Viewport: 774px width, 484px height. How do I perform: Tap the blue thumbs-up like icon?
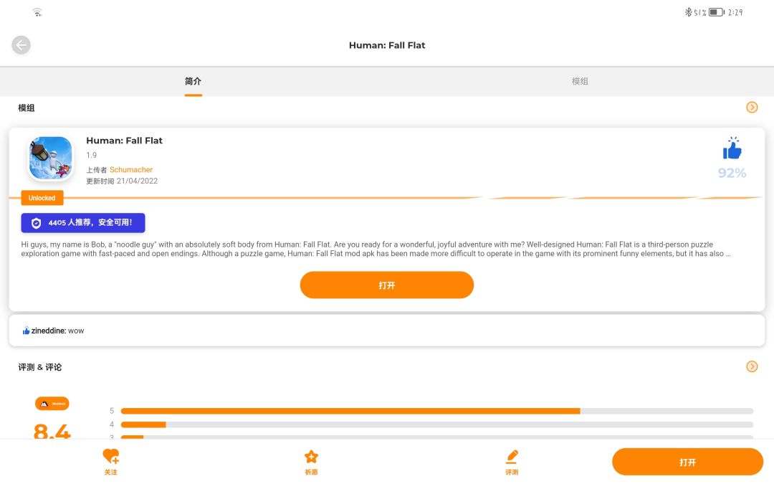[732, 148]
